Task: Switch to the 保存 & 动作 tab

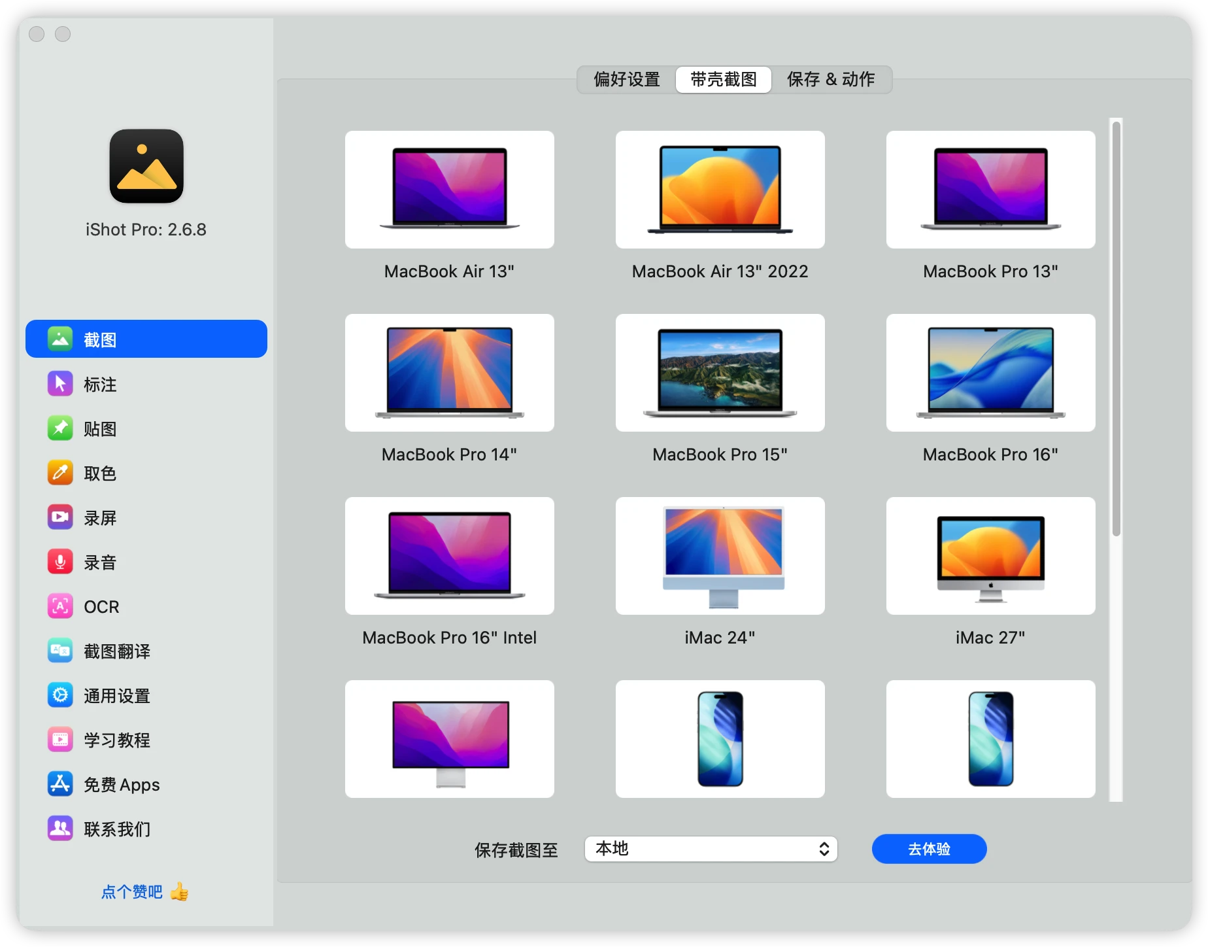Action: pyautogui.click(x=831, y=80)
